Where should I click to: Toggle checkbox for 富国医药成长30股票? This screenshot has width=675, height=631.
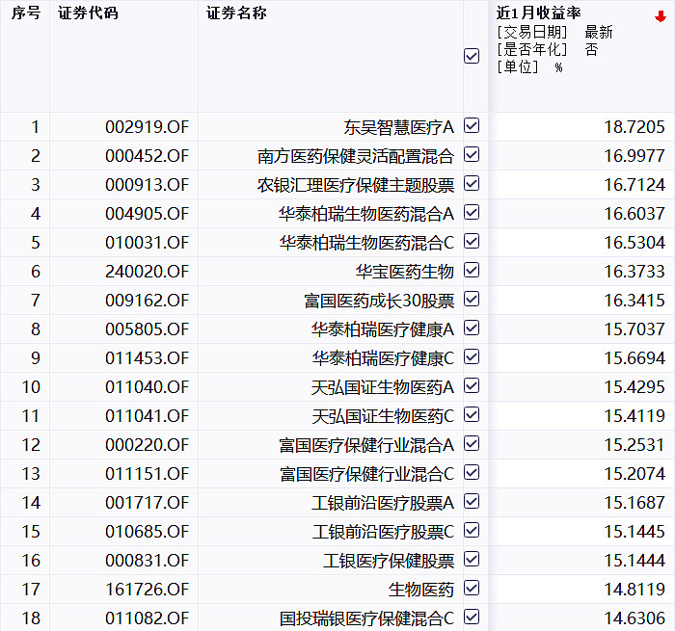pyautogui.click(x=472, y=299)
